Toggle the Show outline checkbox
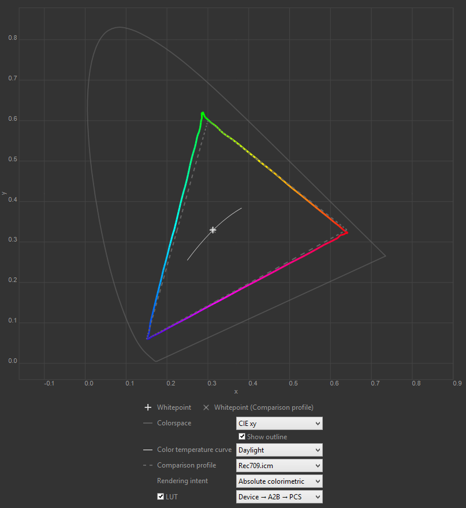The width and height of the screenshot is (466, 508). coord(242,436)
